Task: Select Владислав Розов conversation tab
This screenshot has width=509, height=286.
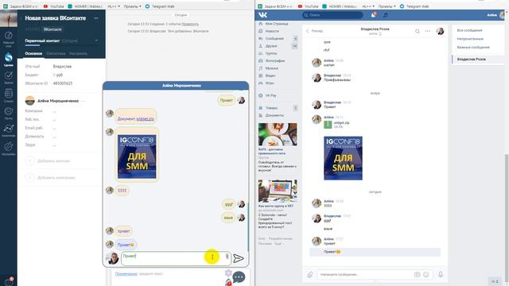Action: 477,60
